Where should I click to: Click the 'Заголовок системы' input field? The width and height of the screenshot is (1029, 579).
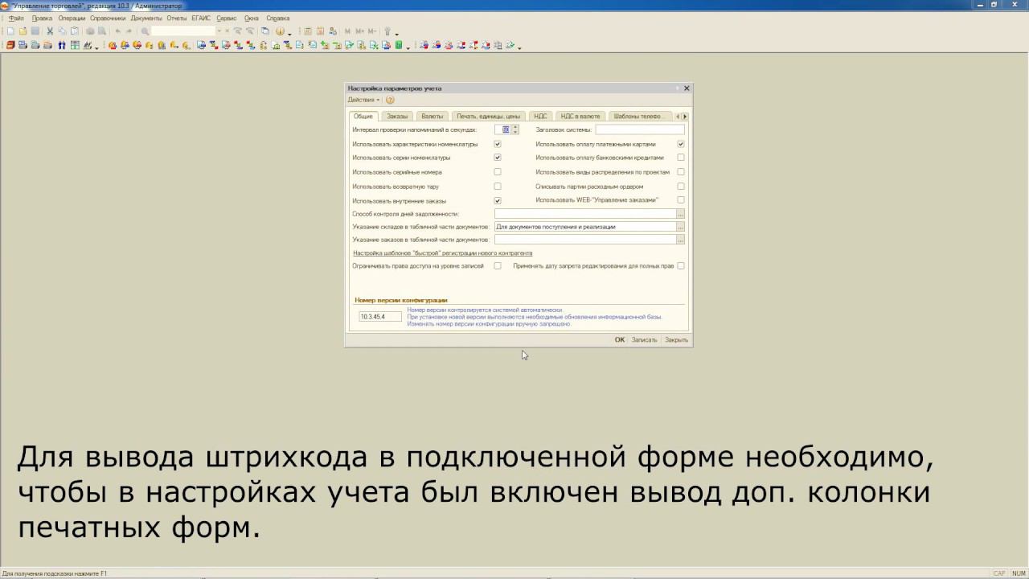(x=640, y=129)
